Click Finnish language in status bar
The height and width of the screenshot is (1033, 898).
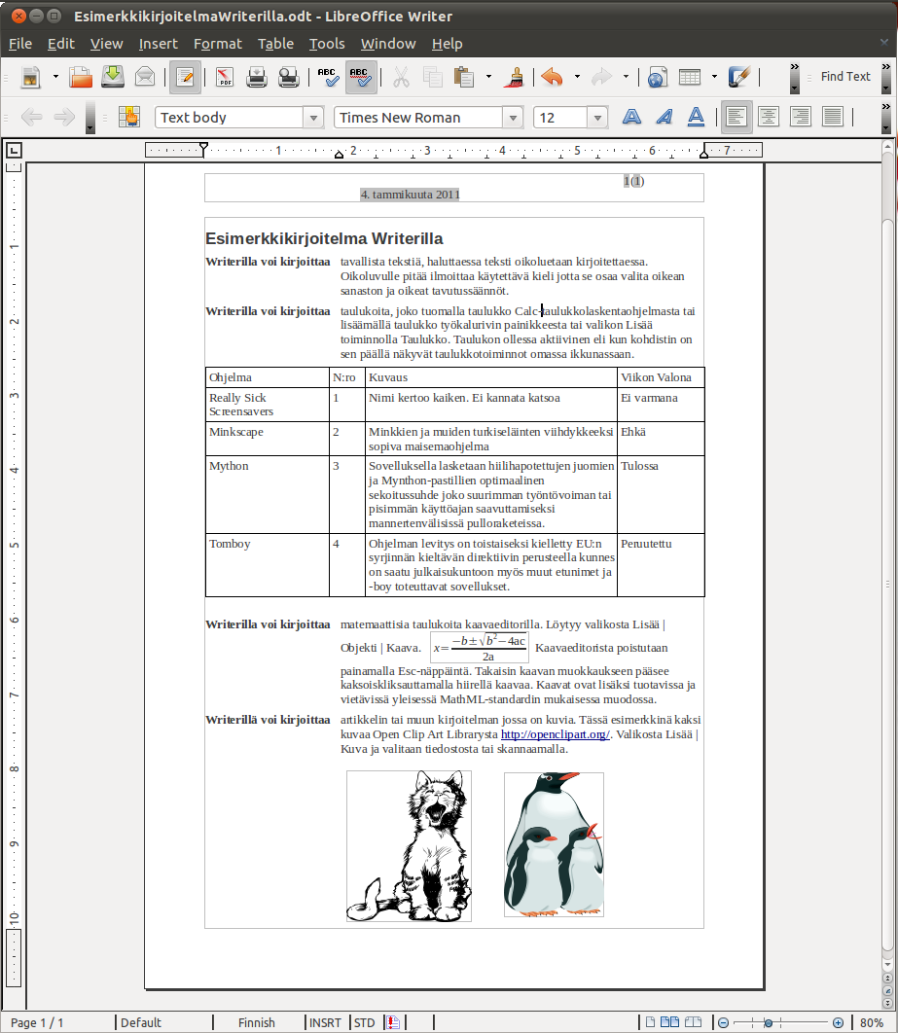(x=256, y=1022)
